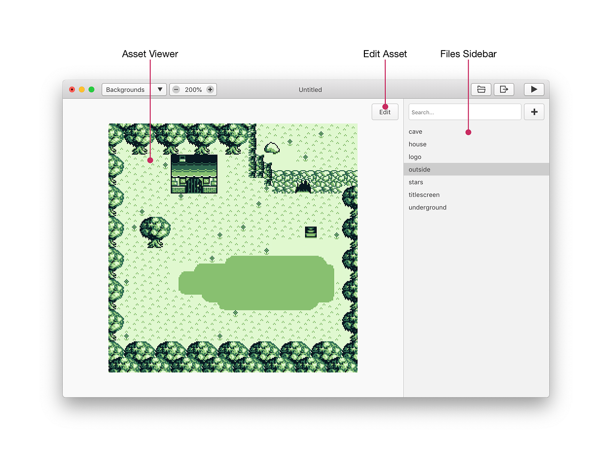Select the logo background file
The height and width of the screenshot is (451, 612).
pyautogui.click(x=477, y=157)
